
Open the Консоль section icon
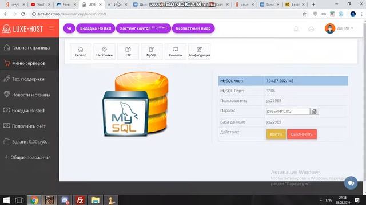(176, 52)
